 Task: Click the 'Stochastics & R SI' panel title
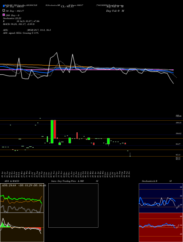click(x=157, y=181)
